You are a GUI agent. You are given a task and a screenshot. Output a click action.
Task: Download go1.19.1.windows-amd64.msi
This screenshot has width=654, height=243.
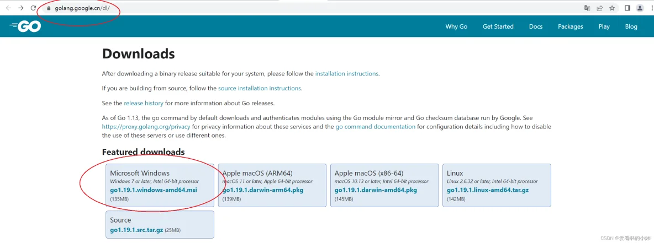[154, 190]
